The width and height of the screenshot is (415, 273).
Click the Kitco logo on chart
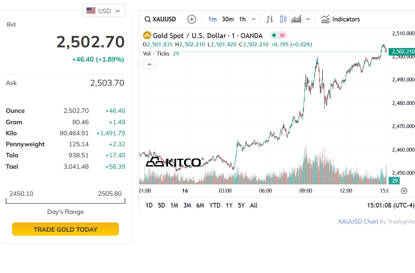tap(175, 162)
